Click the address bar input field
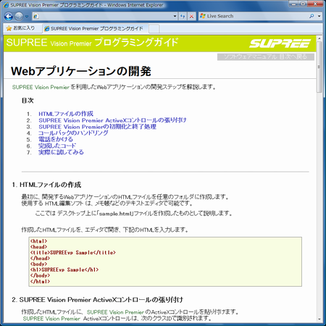Screen dimensions: 326x326 (105, 16)
